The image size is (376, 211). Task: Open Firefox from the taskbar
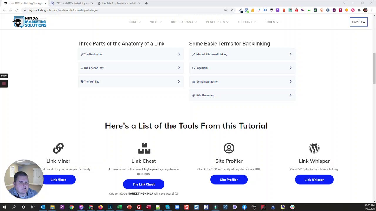(x=100, y=207)
